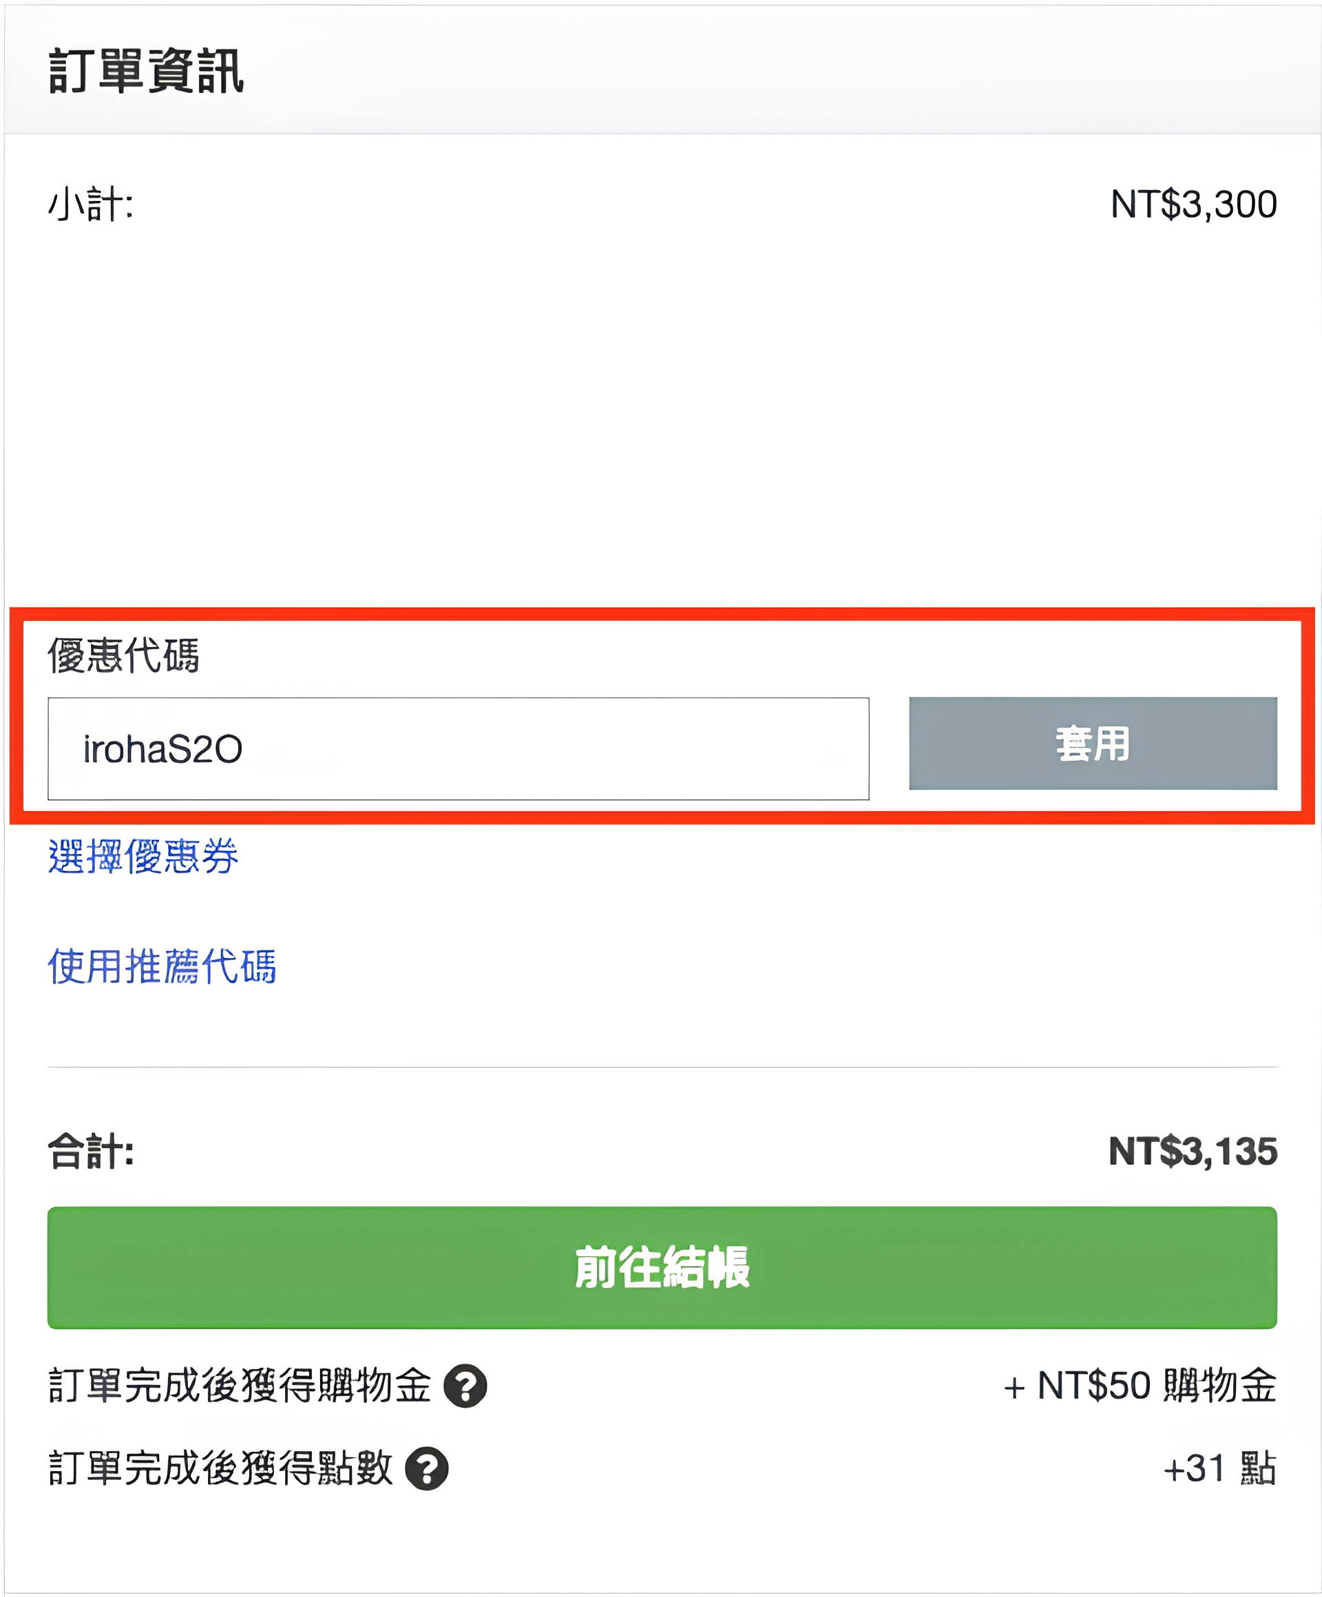Click the + NT$50 購物金 reward value

pyautogui.click(x=1140, y=1386)
